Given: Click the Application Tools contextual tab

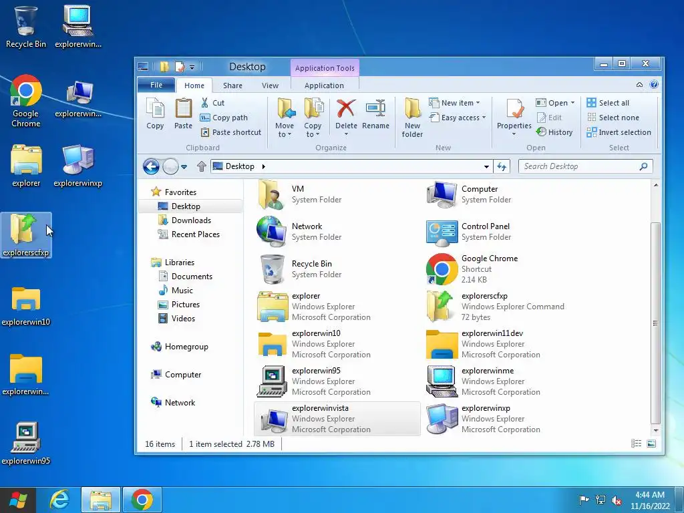Looking at the screenshot, I should click(x=325, y=68).
